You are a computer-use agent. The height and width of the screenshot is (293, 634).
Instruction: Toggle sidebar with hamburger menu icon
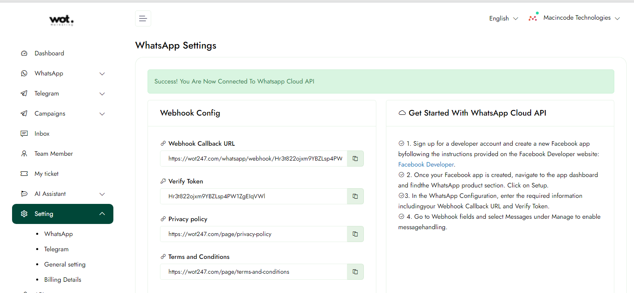[143, 18]
